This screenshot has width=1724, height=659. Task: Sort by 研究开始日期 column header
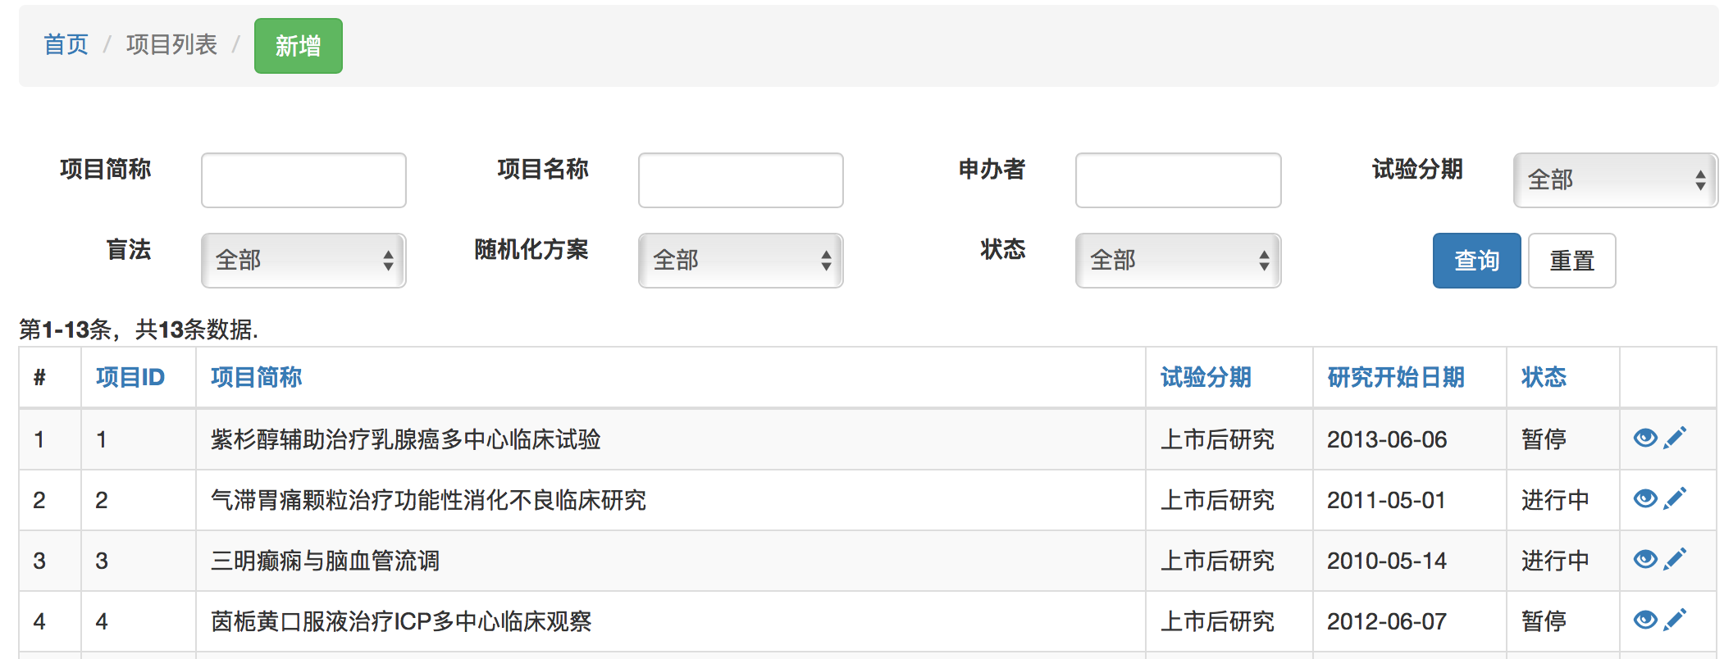point(1395,377)
